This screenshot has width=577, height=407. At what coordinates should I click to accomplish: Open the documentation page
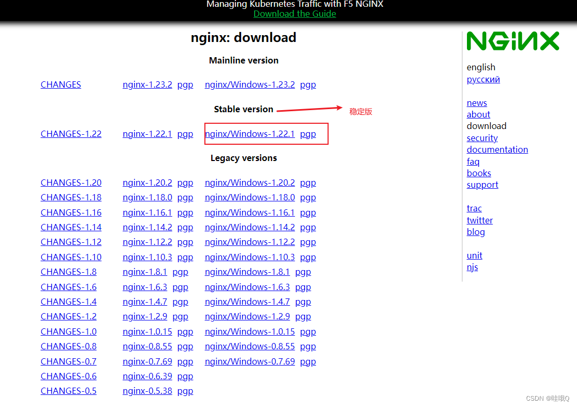[497, 149]
